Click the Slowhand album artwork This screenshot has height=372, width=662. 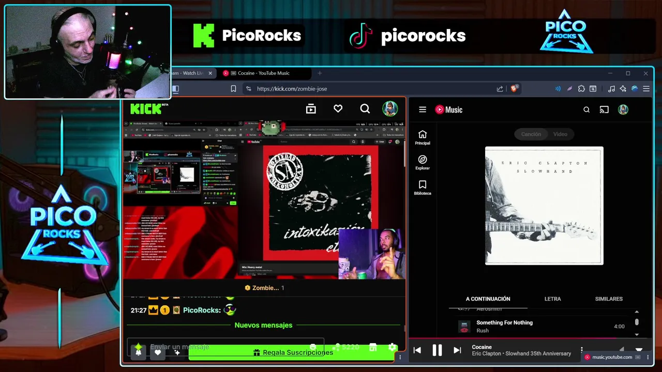point(544,206)
